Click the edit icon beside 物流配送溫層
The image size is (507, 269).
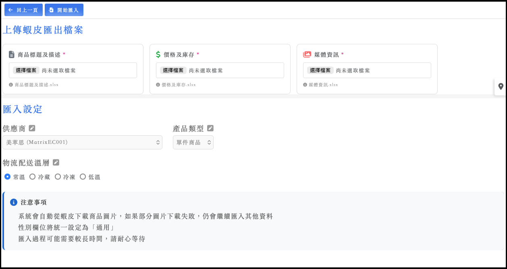point(56,162)
